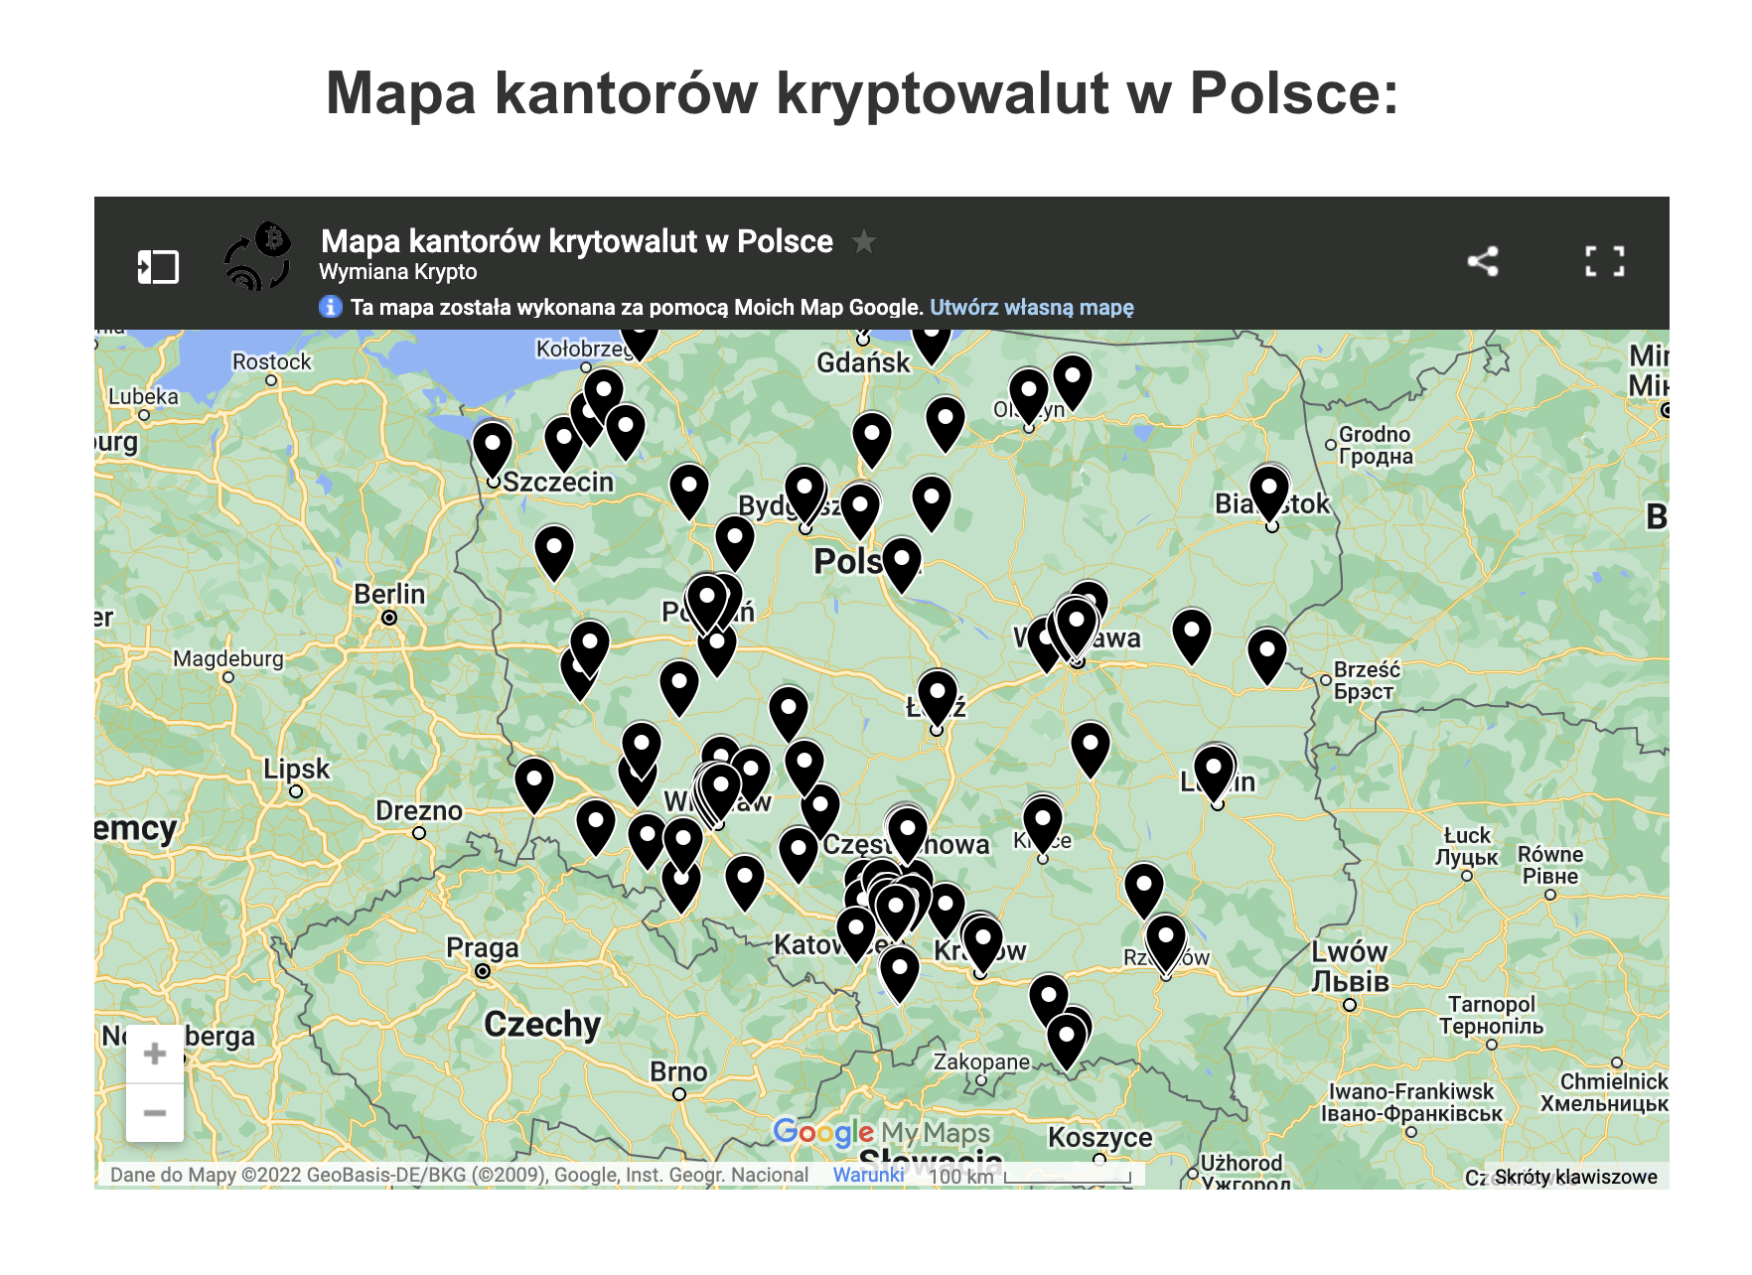Select the map pin on Lublin
This screenshot has width=1752, height=1275.
[1214, 769]
